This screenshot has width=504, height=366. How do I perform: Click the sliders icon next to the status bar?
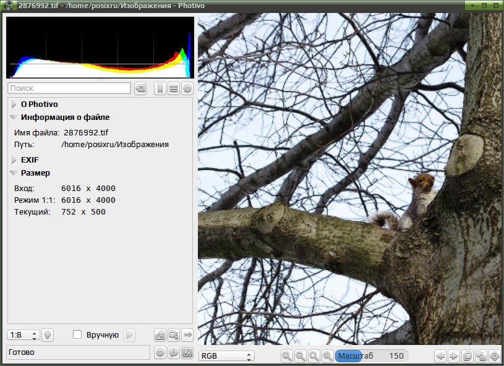click(187, 352)
